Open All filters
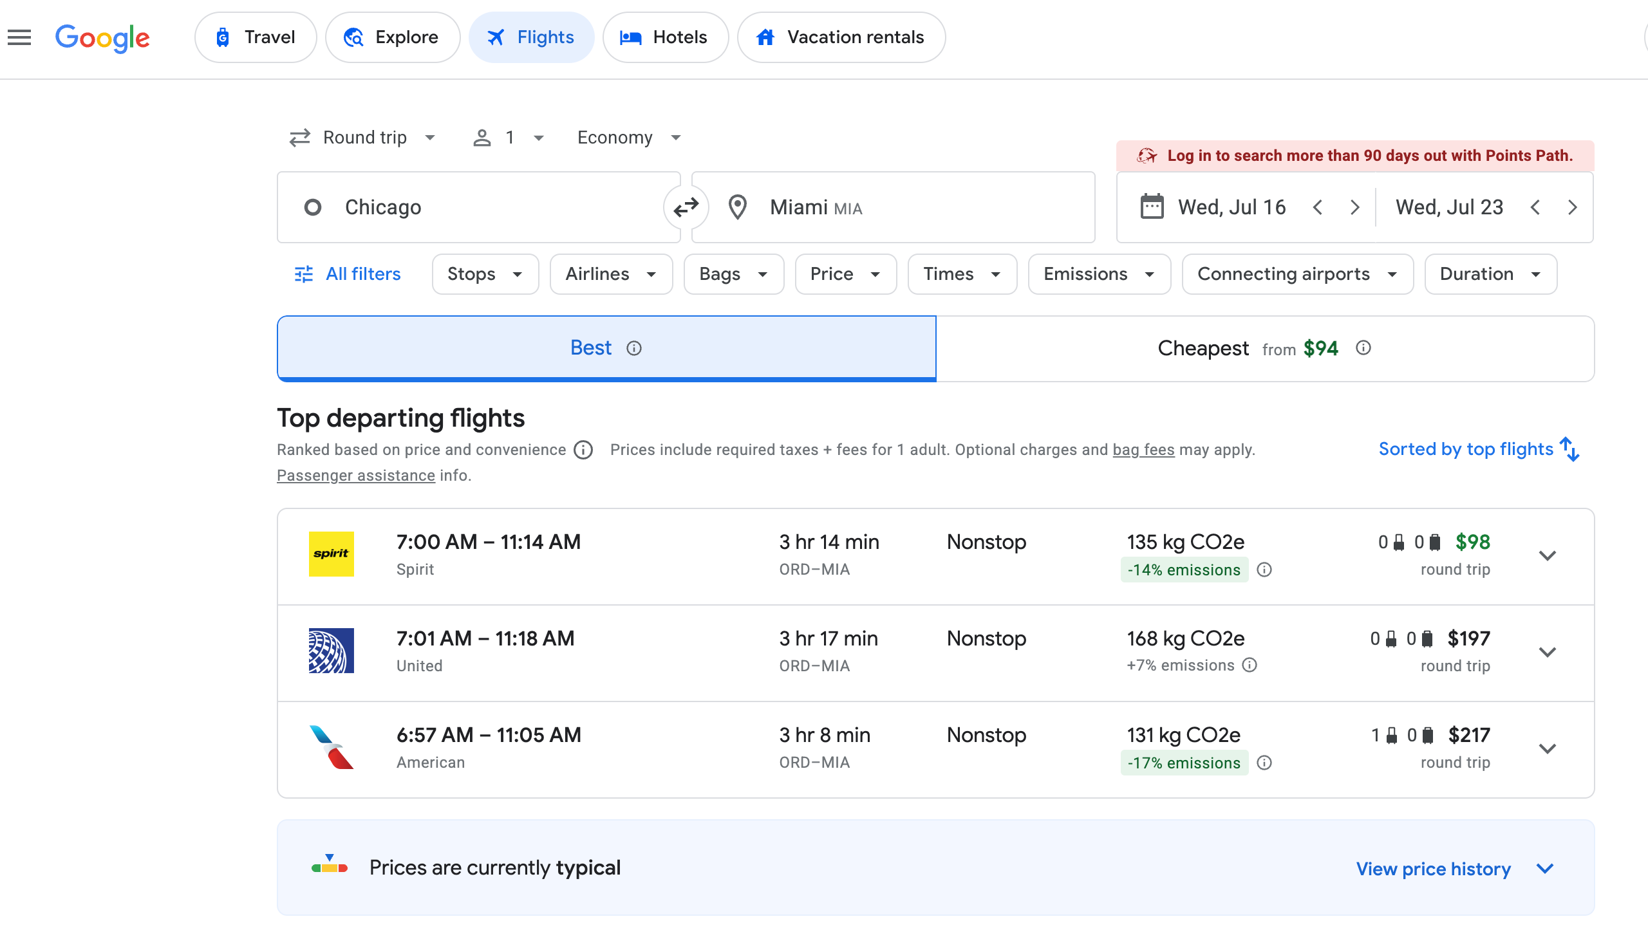 pyautogui.click(x=347, y=274)
